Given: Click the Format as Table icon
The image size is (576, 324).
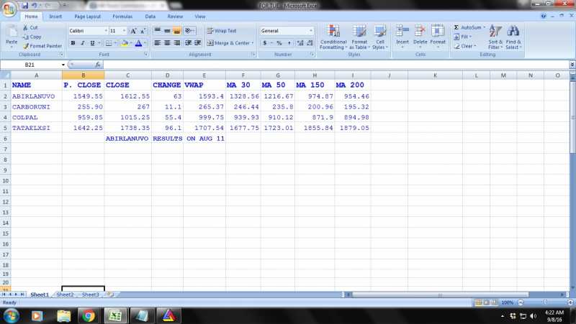Looking at the screenshot, I should tap(359, 32).
